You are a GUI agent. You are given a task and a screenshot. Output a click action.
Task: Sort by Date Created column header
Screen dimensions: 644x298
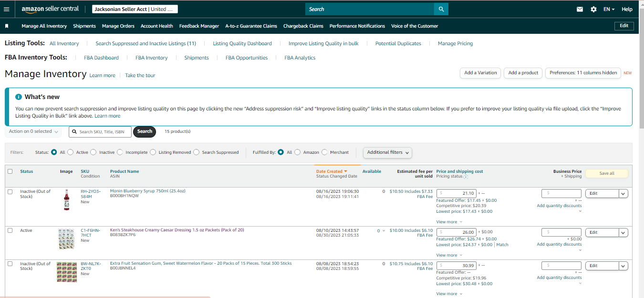332,171
